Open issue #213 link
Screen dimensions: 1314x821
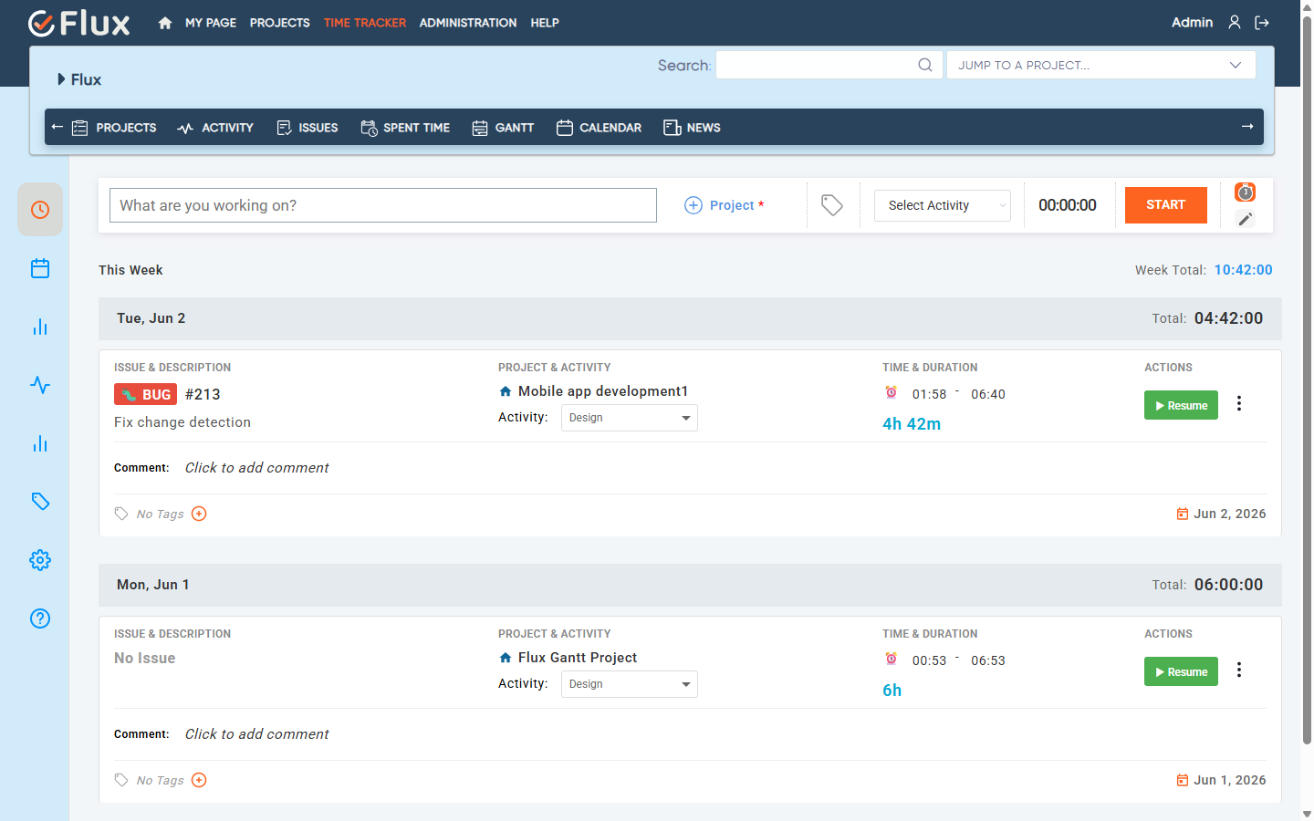tap(203, 394)
